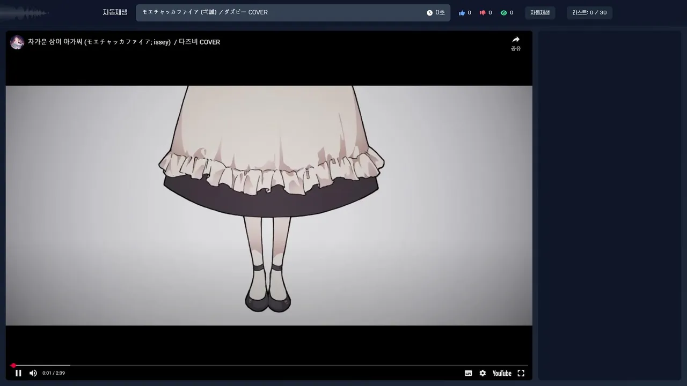
Task: Click the left 자동재생 label
Action: click(115, 12)
